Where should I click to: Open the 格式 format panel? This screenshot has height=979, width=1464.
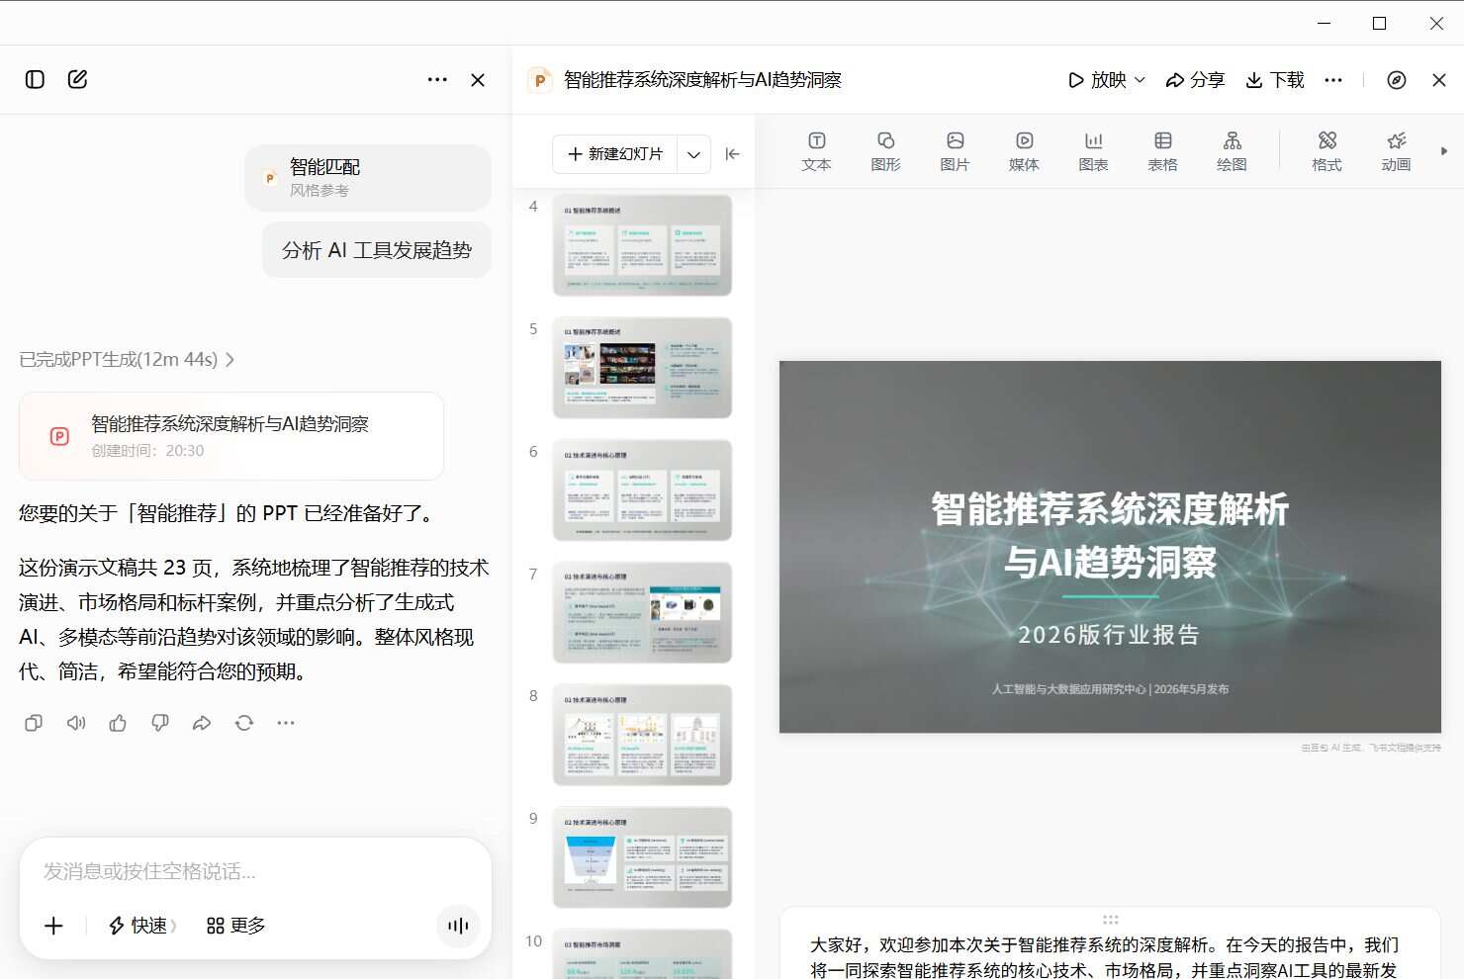[1327, 151]
